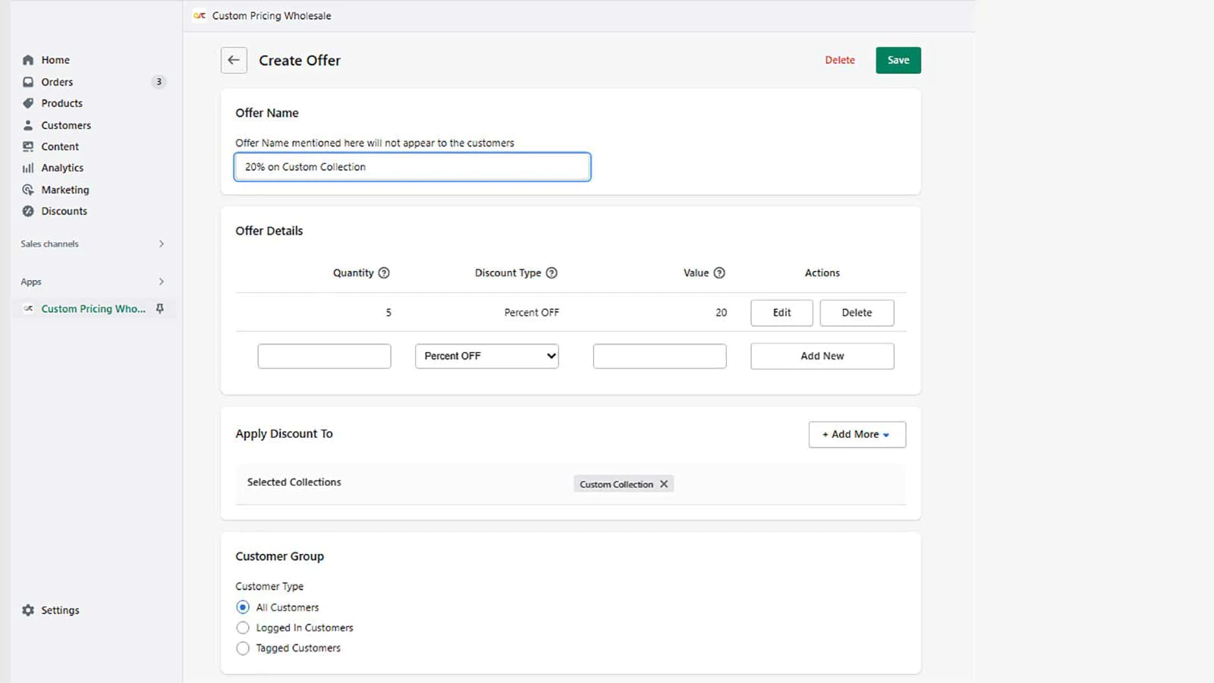Click the pin icon beside Custom Pricing app
Viewport: 1214px width, 683px height.
pos(159,309)
